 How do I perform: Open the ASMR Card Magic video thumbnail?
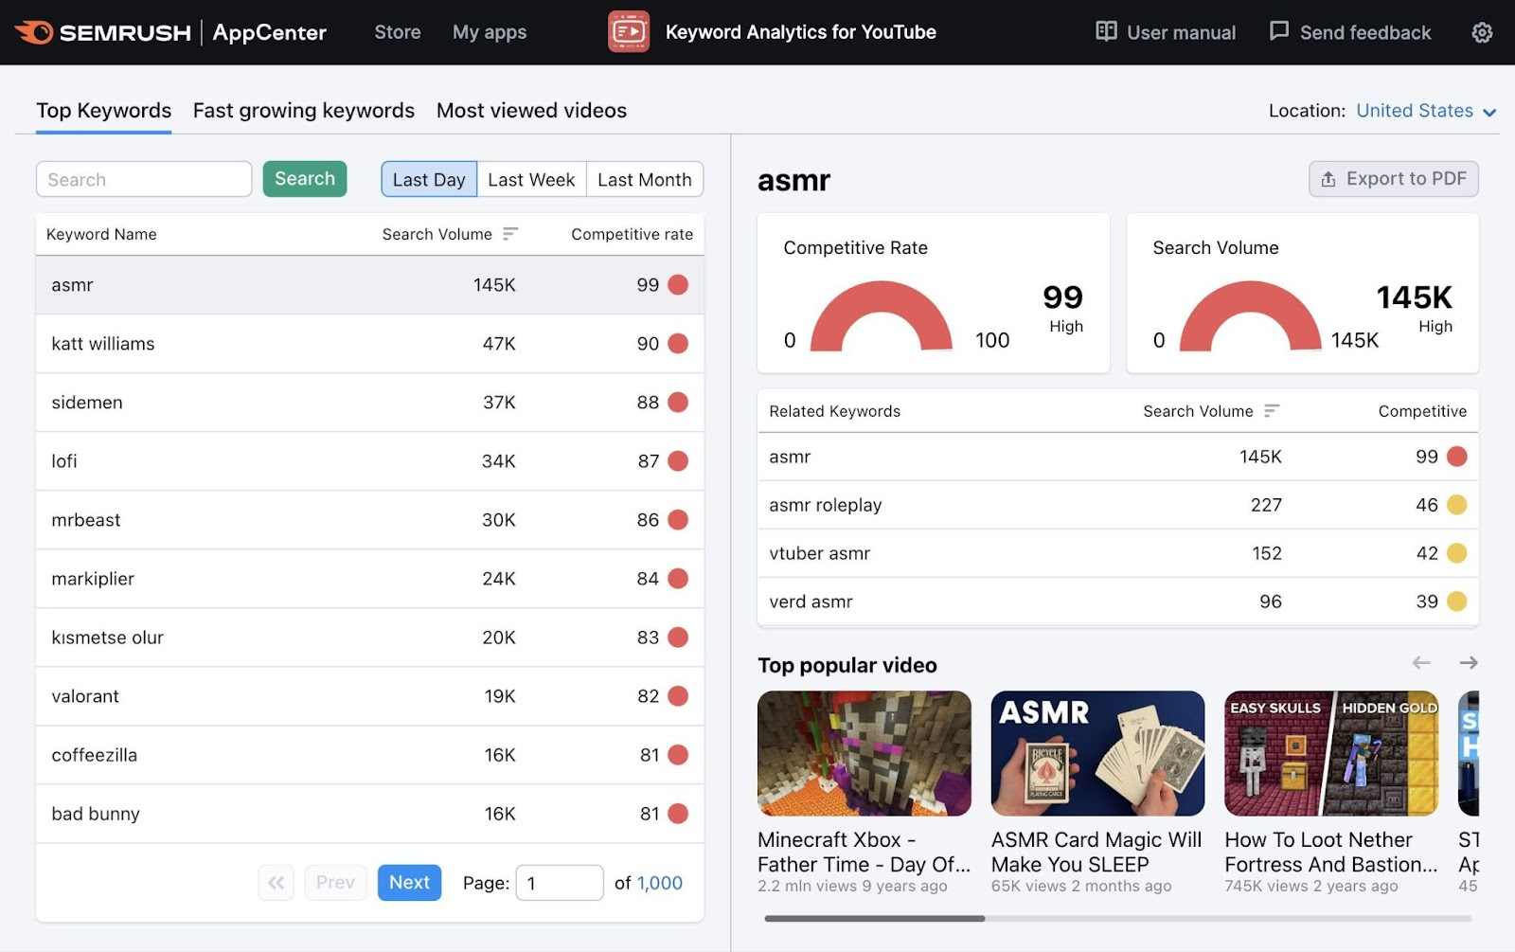[x=1097, y=753]
